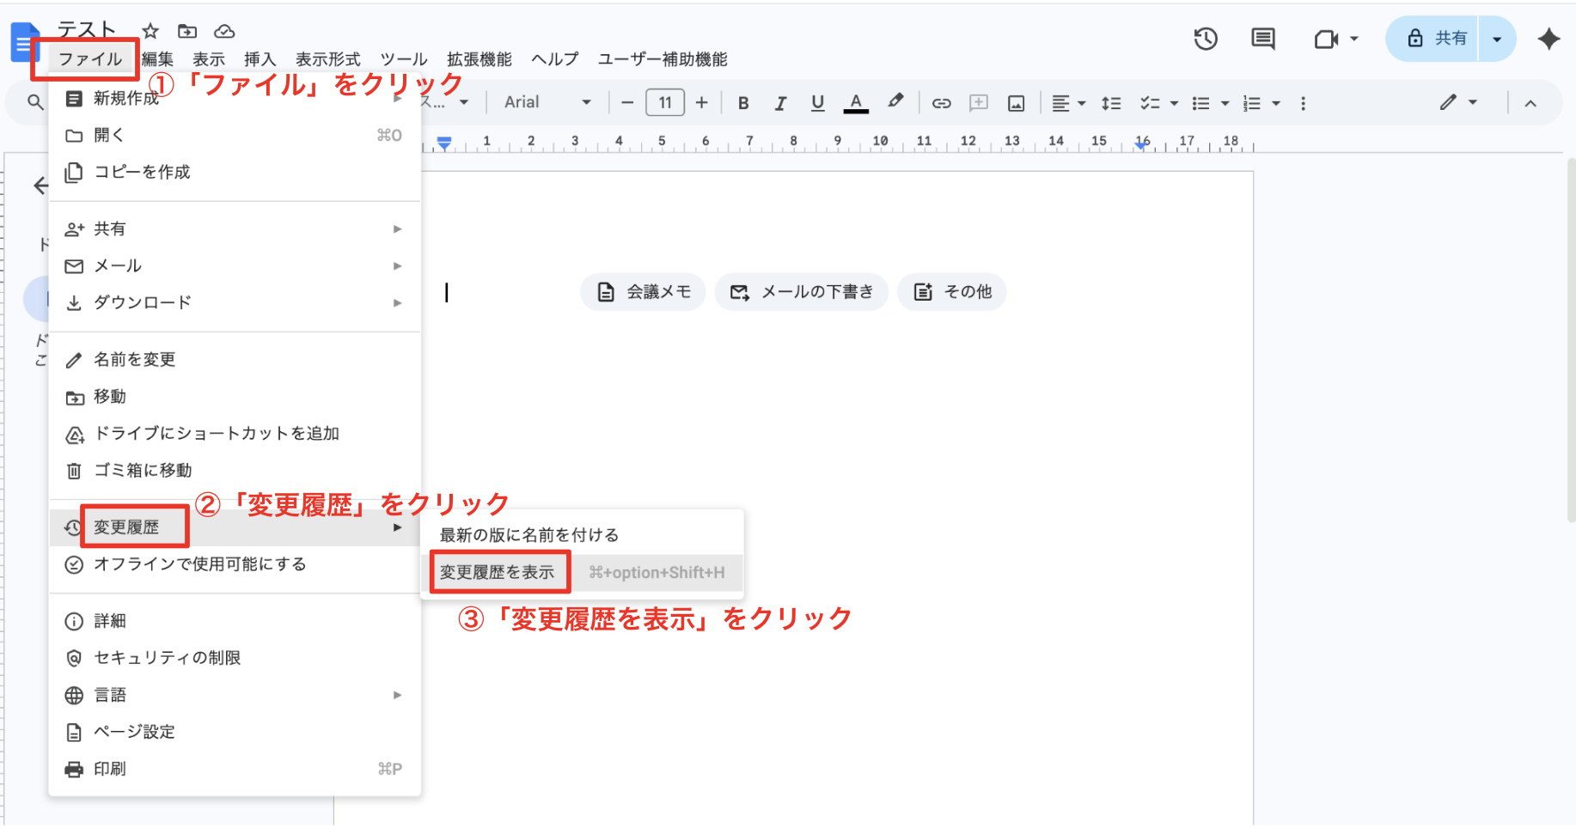
Task: Select ページ設定 menu item
Action: [x=235, y=731]
